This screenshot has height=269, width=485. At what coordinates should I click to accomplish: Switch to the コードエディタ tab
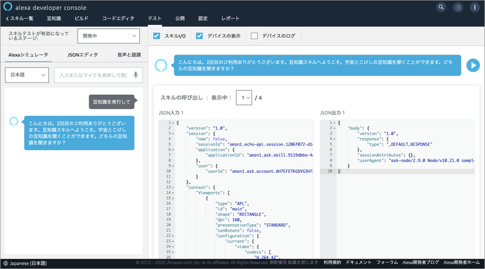(118, 19)
